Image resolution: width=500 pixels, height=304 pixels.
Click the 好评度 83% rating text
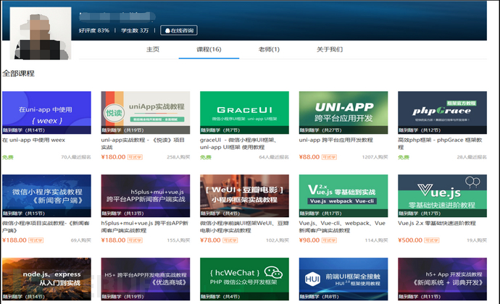(x=94, y=30)
